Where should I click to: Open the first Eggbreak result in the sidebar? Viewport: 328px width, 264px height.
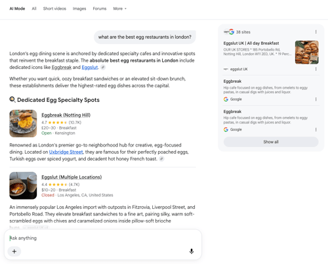[x=232, y=81]
